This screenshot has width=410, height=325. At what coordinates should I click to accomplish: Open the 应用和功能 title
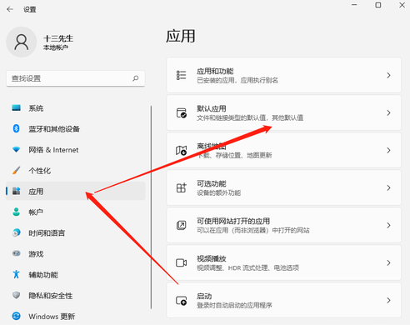[215, 71]
